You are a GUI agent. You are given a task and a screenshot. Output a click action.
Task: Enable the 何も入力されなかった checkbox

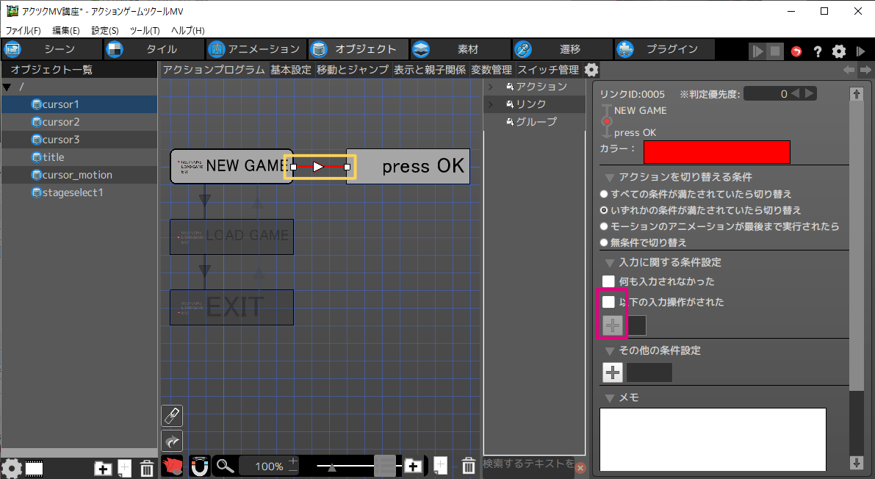tap(608, 281)
